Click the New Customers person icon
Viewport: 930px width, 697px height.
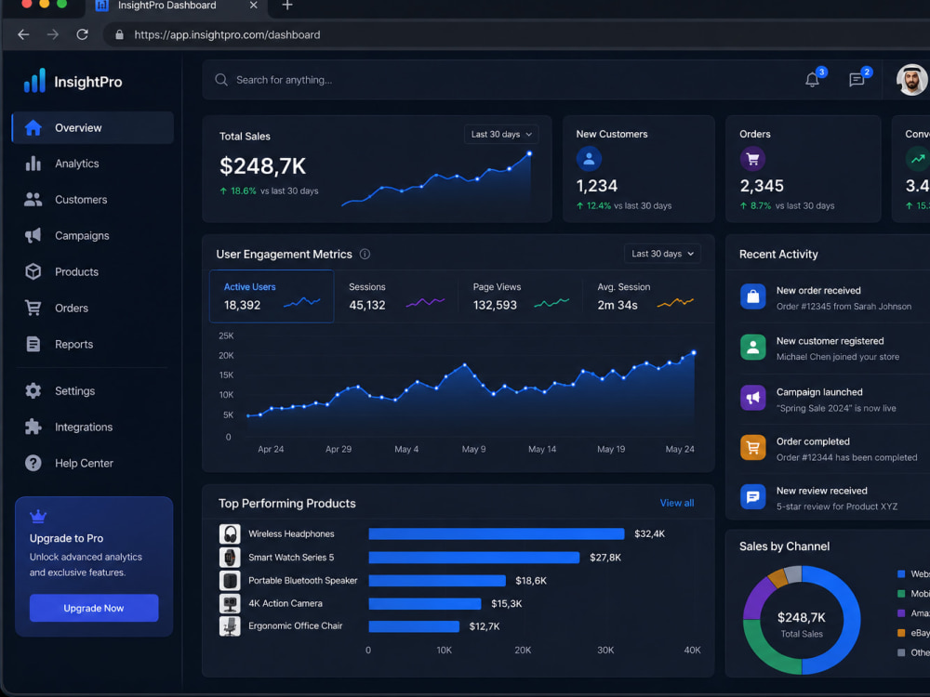click(589, 159)
